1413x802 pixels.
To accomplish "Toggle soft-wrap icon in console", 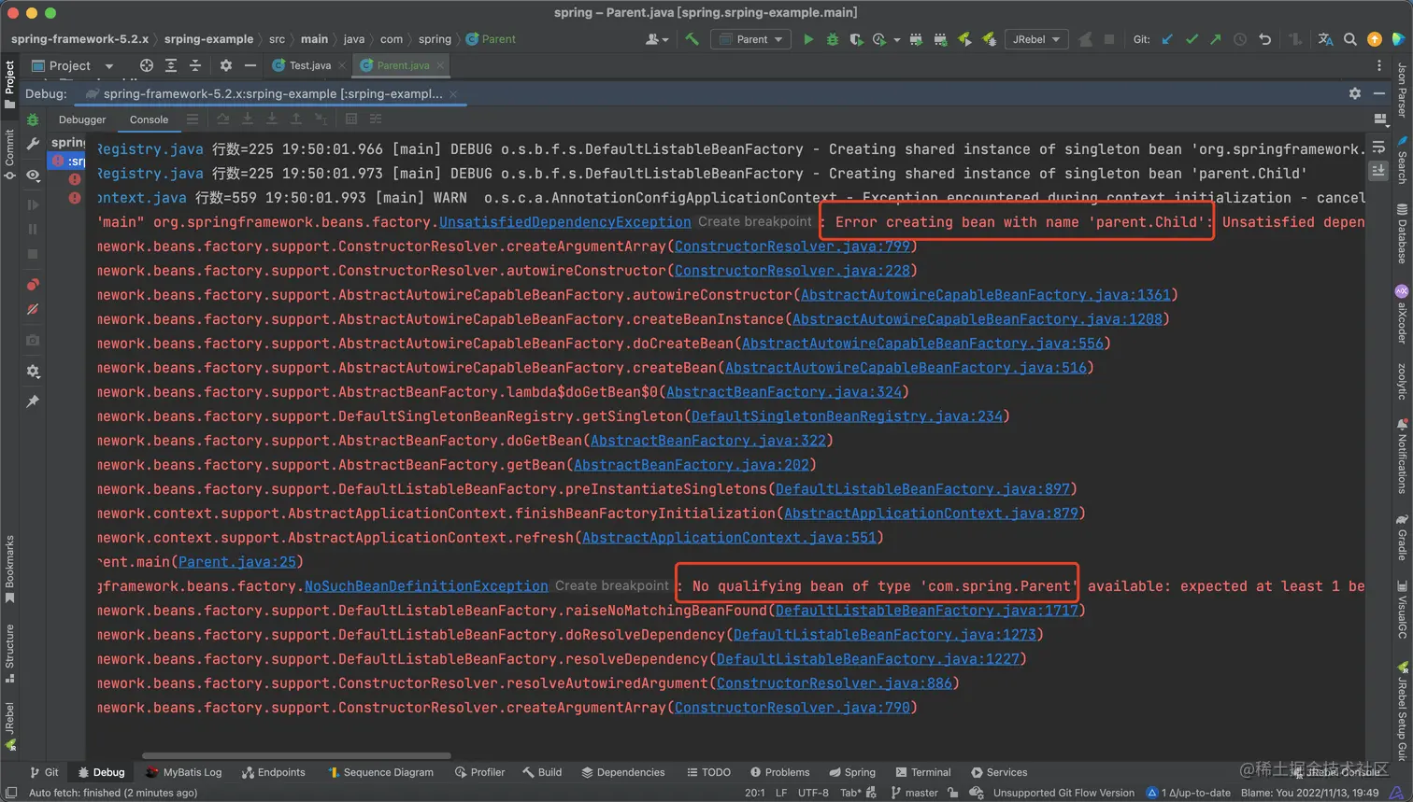I will 1378,147.
